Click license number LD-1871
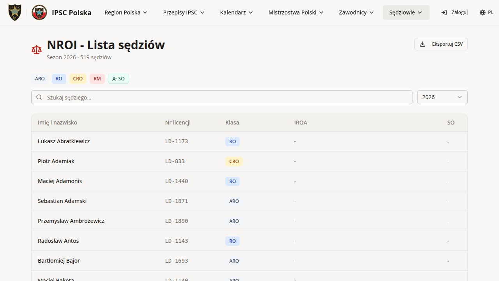 click(177, 201)
